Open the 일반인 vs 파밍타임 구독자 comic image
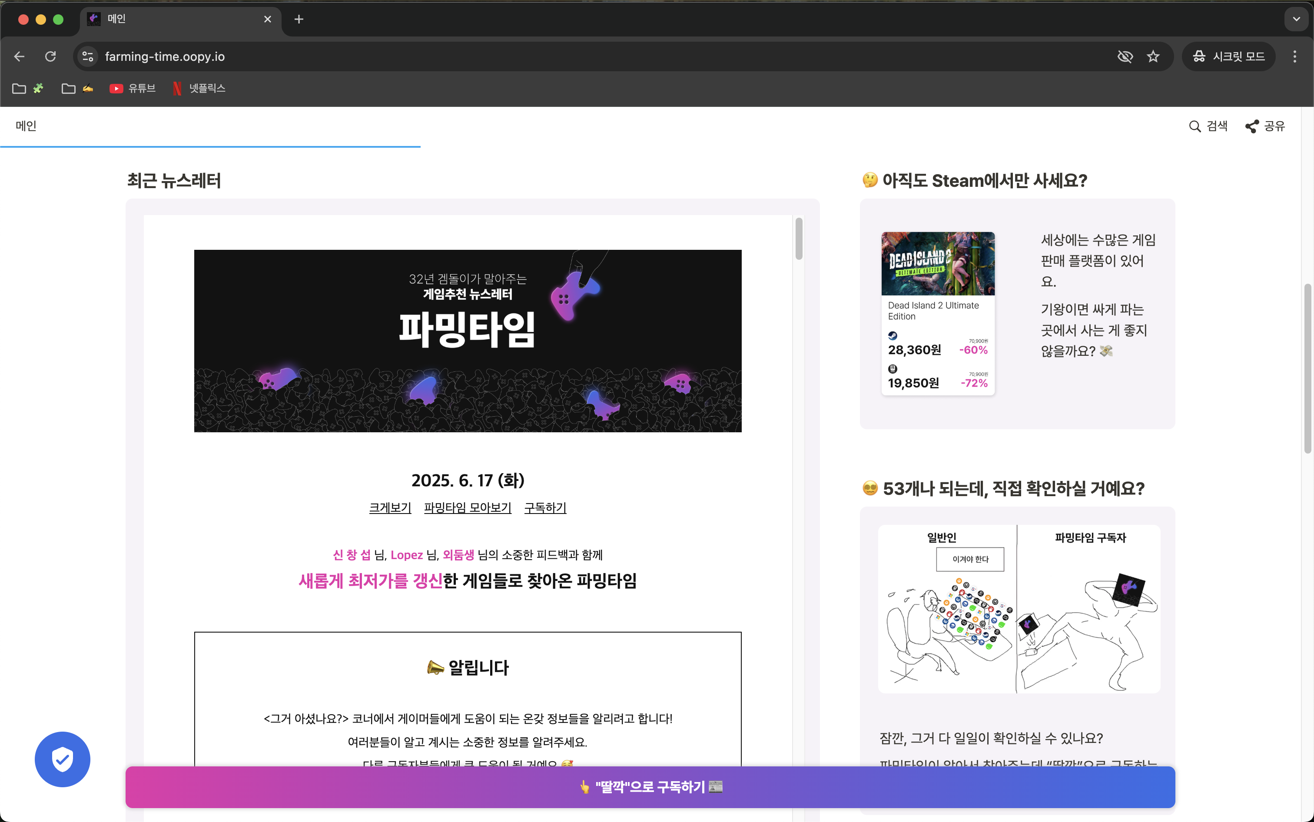The height and width of the screenshot is (822, 1314). pyautogui.click(x=1019, y=609)
